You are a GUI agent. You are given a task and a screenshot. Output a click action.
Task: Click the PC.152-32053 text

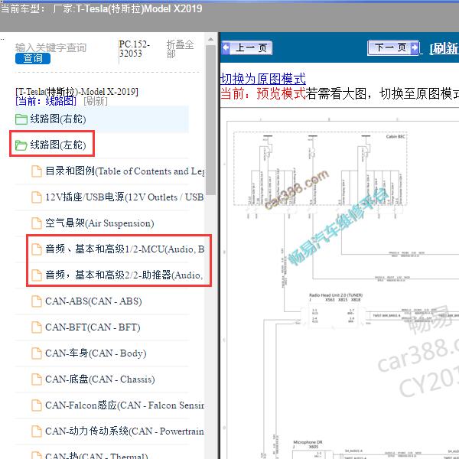[135, 49]
